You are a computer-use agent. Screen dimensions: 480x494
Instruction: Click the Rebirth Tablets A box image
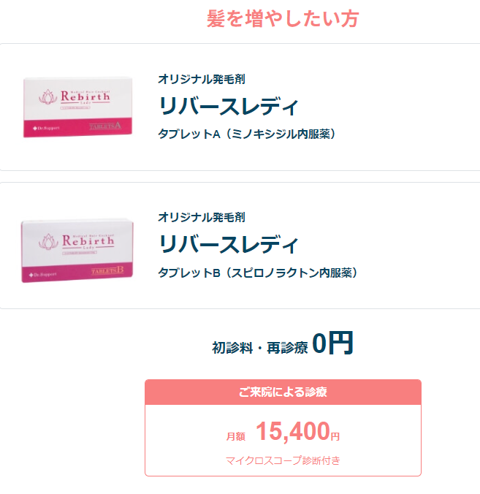(77, 107)
